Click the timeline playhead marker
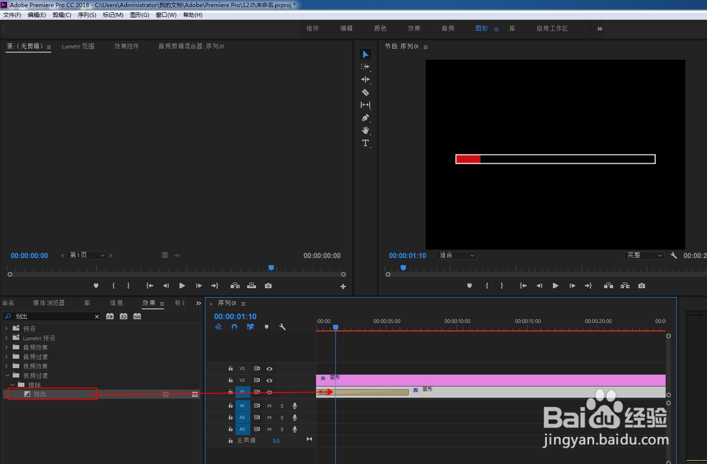 point(335,327)
